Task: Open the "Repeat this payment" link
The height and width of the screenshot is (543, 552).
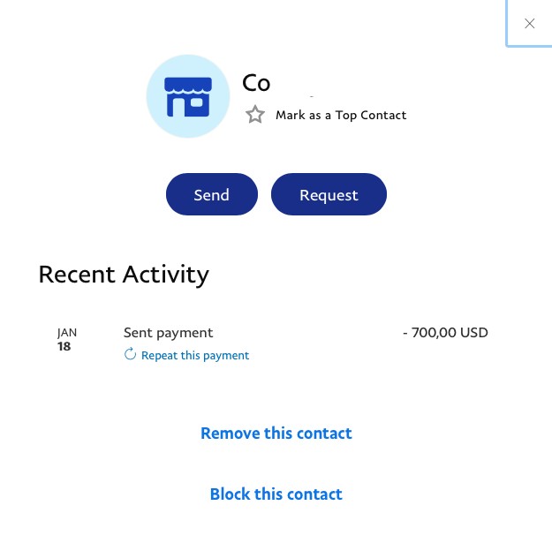Action: [195, 355]
